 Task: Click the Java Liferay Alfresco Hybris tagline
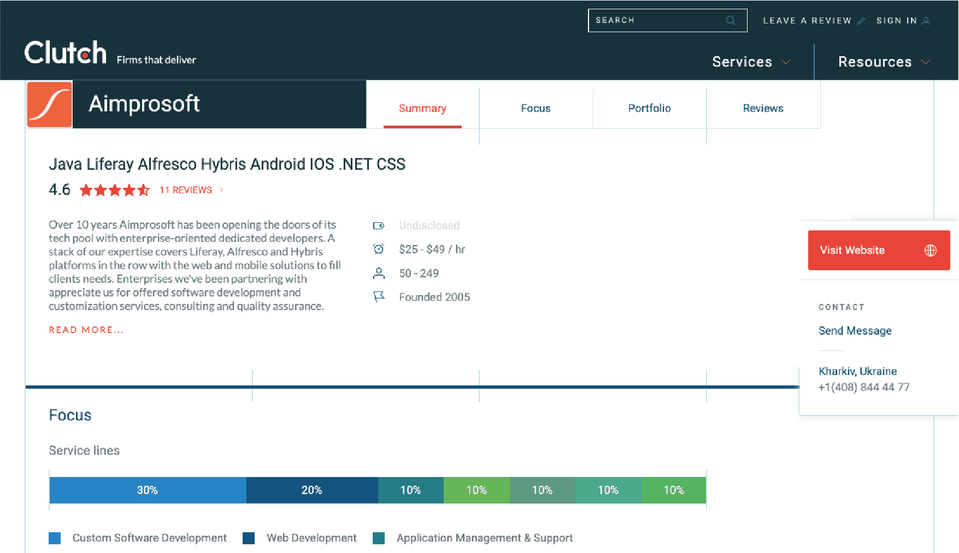click(x=227, y=164)
